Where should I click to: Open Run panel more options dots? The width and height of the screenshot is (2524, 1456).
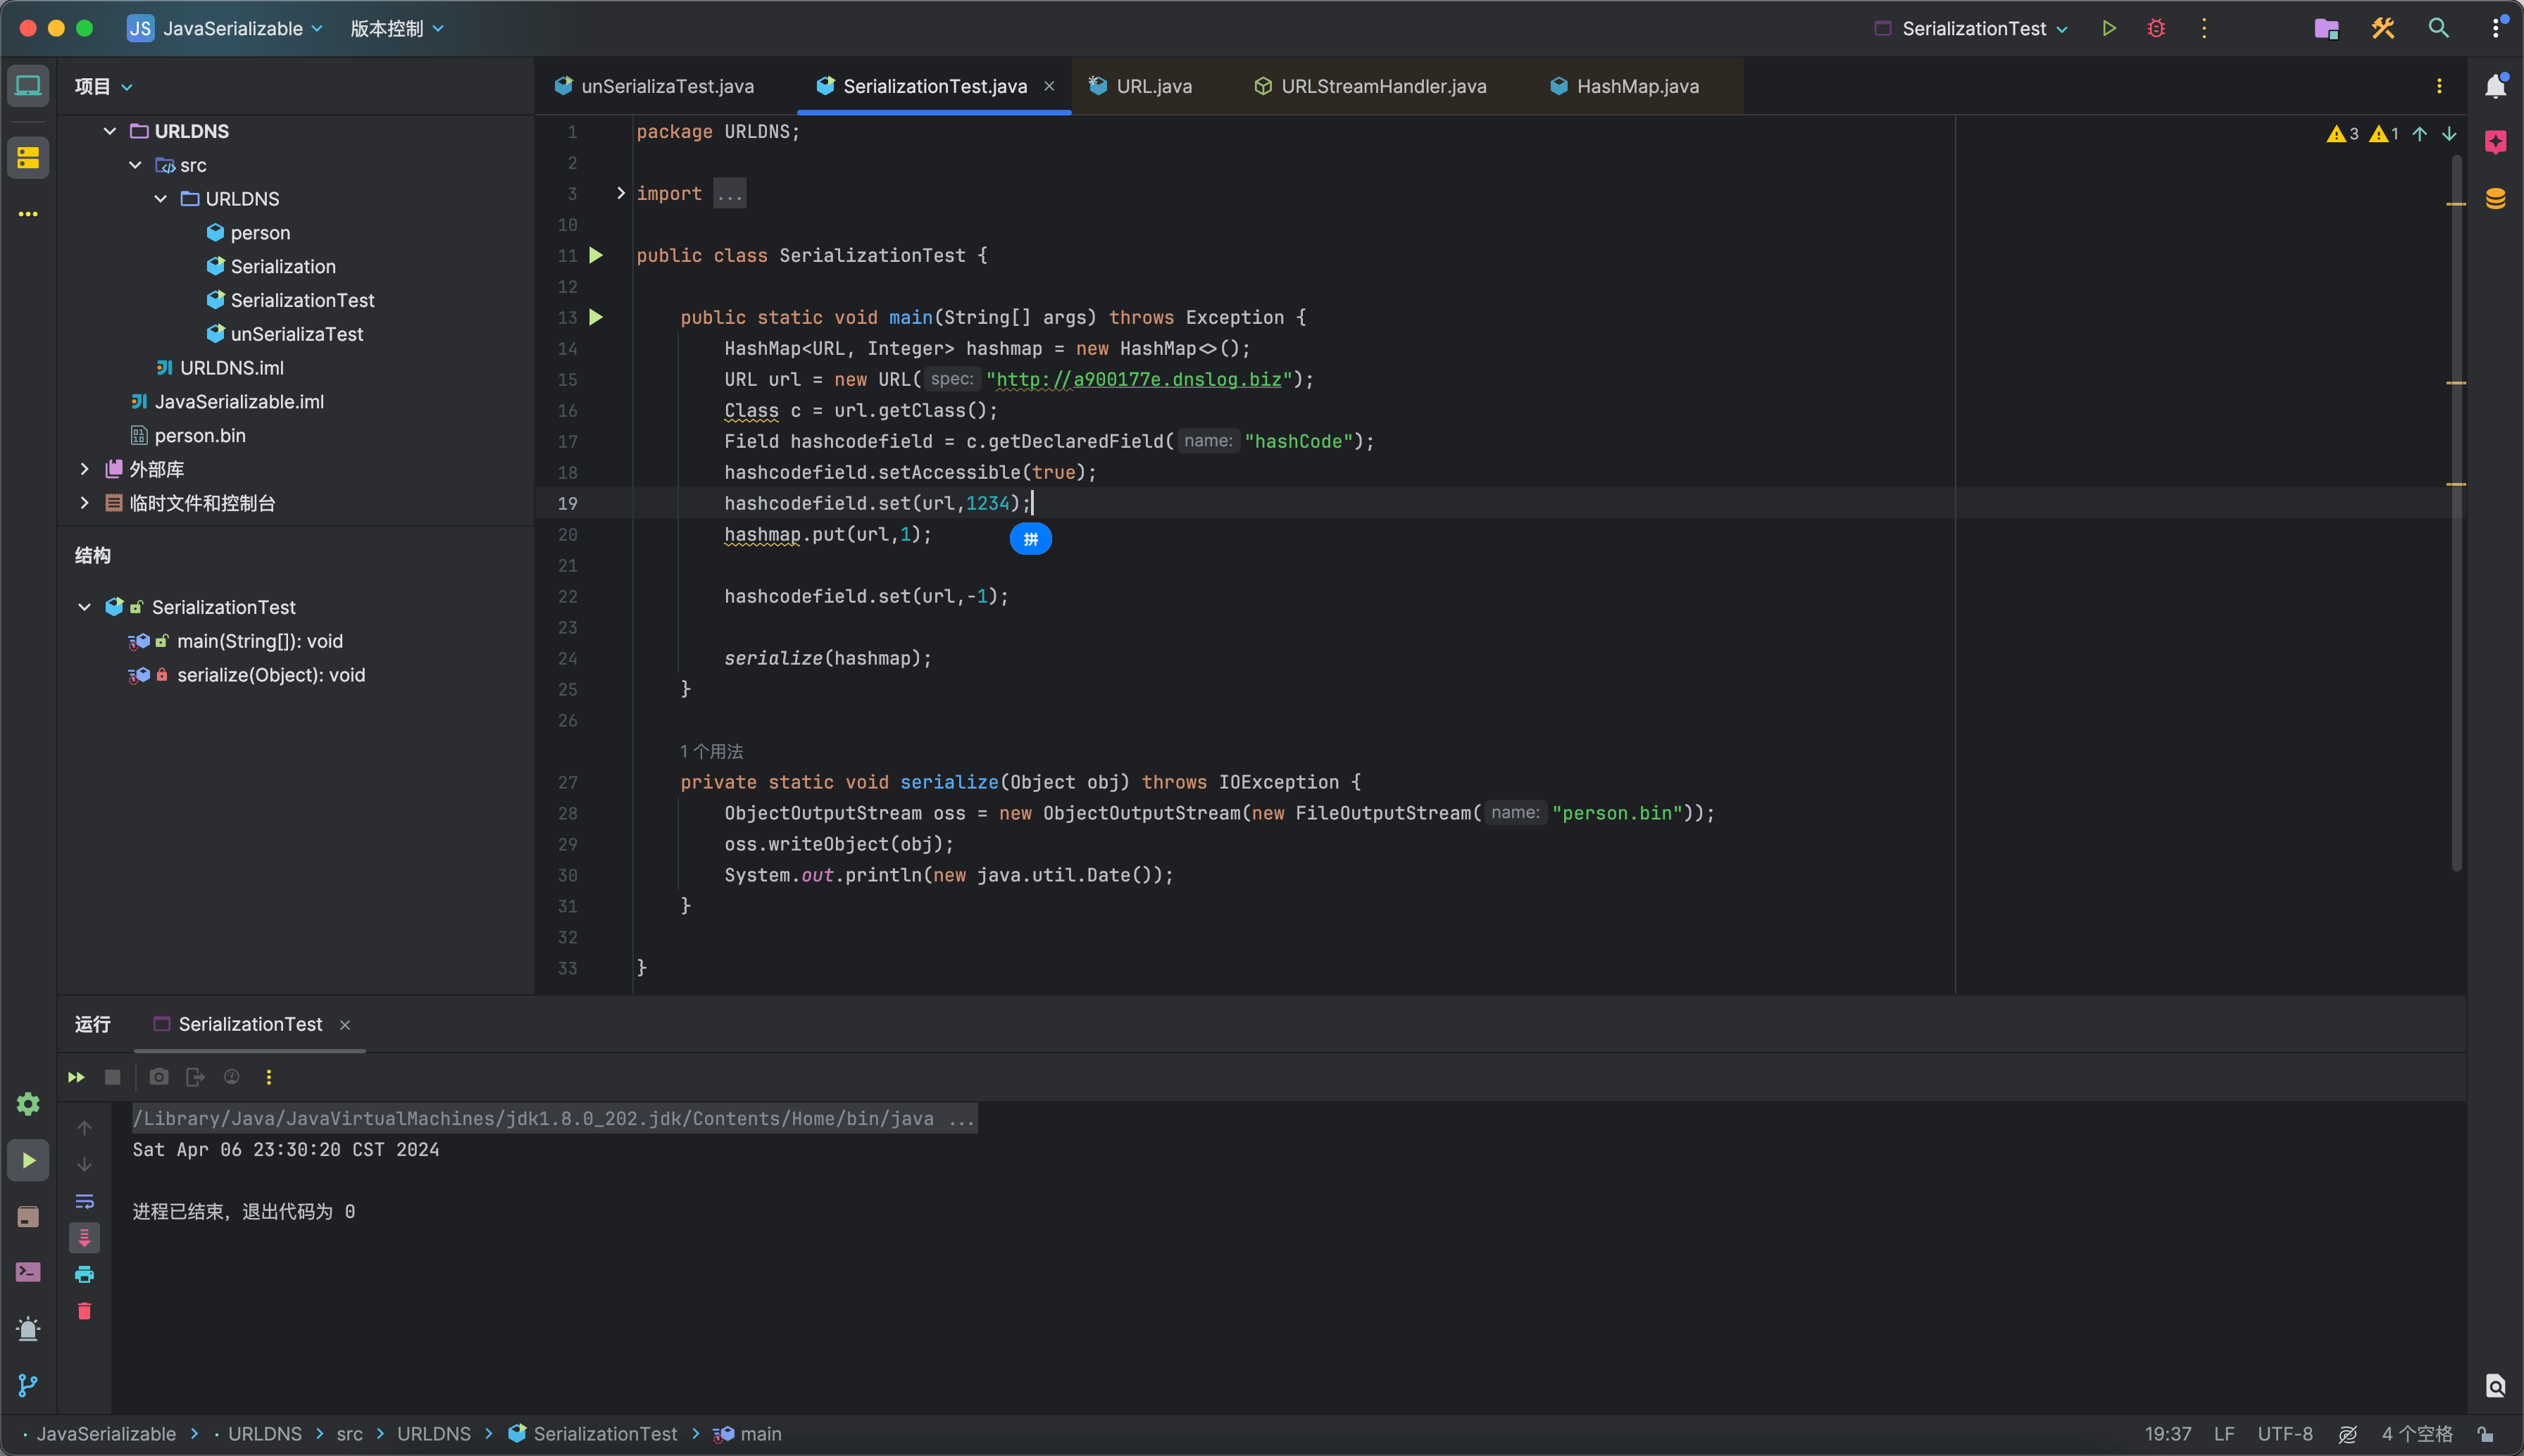[x=268, y=1077]
